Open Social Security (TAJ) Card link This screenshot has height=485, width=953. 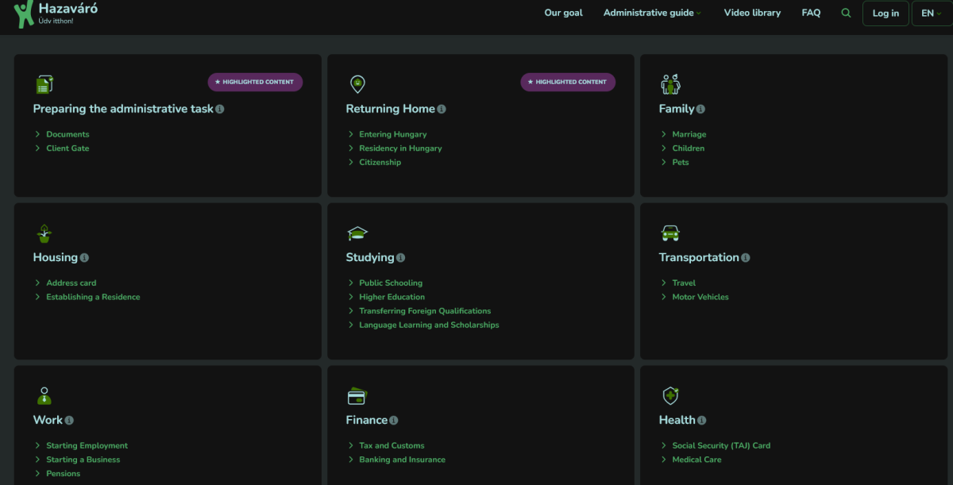[720, 446]
